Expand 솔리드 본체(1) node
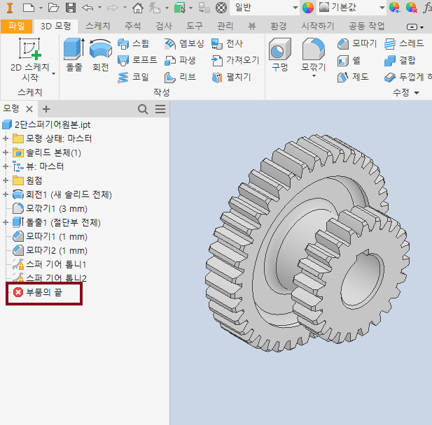The image size is (432, 425). [5, 152]
